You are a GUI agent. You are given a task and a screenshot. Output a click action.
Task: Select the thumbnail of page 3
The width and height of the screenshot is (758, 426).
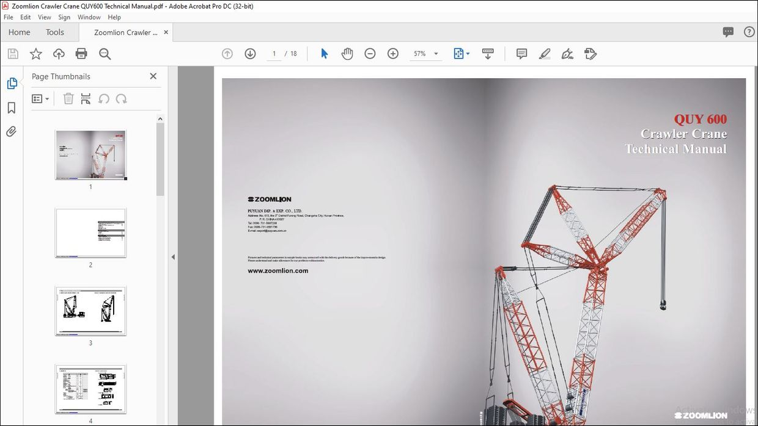click(x=90, y=311)
